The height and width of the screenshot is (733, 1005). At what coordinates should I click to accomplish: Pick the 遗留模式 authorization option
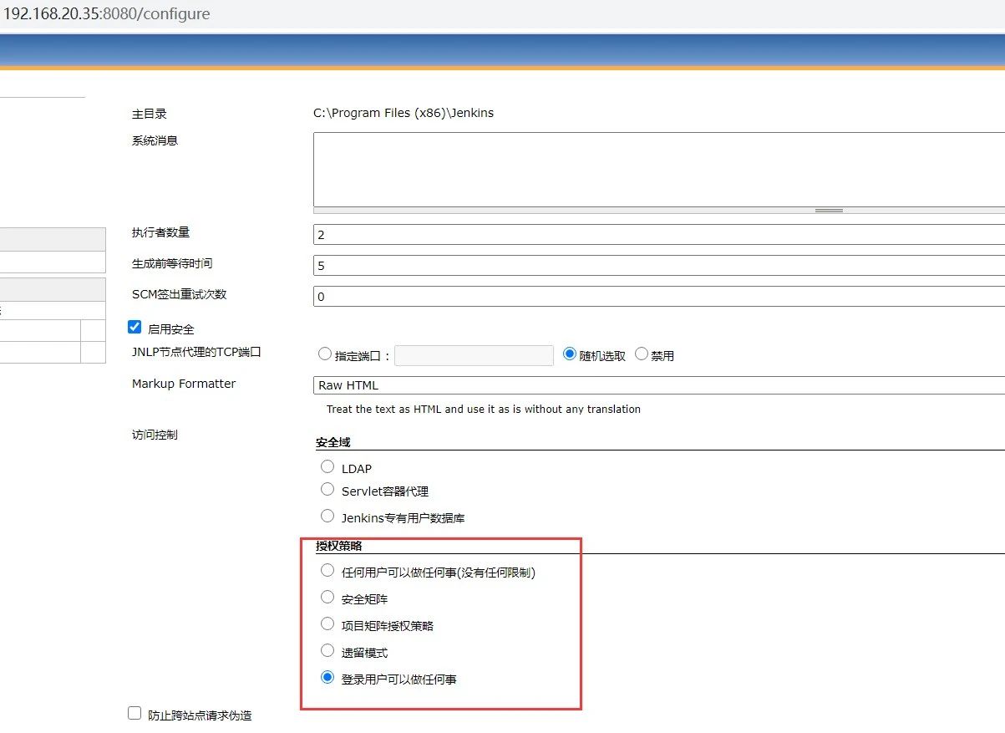(327, 651)
